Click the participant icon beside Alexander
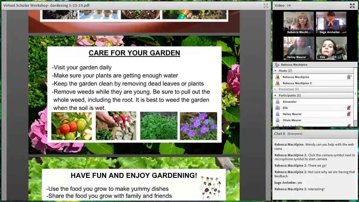 (x=277, y=102)
